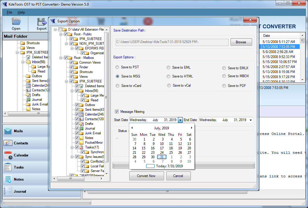Choose Save to EMLX format
Screen dimensions: 308x208
[x=224, y=68]
